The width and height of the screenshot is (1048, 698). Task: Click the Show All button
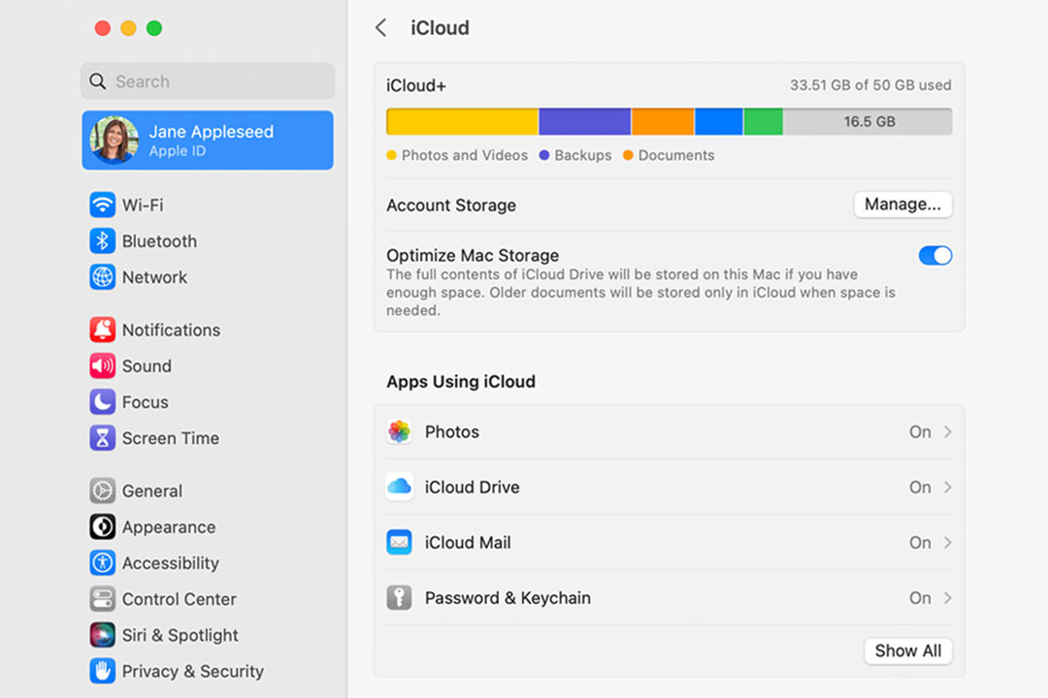coord(908,650)
